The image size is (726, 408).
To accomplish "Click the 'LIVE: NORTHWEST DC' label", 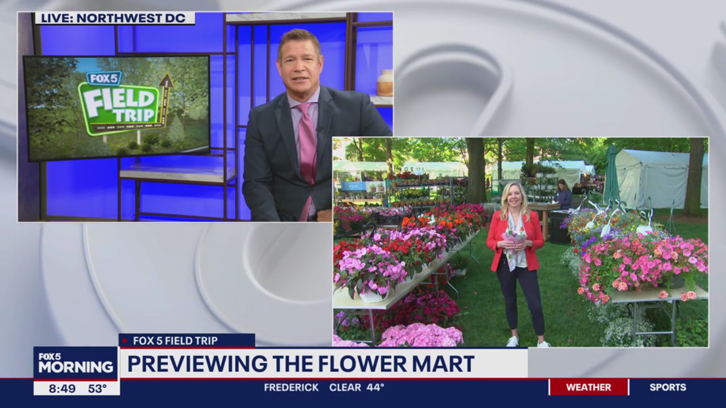I will (115, 18).
